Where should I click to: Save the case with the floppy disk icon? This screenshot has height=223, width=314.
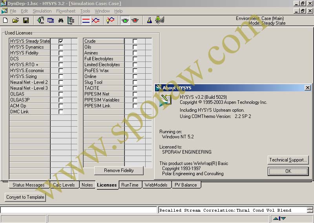coord(26,20)
